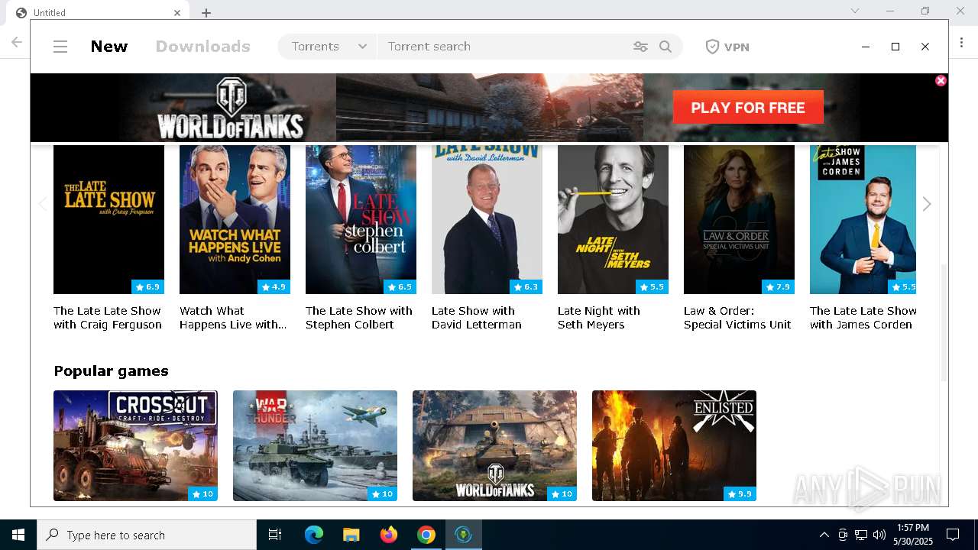The image size is (978, 550).
Task: Show next shows with right carousel arrow
Action: (x=927, y=204)
